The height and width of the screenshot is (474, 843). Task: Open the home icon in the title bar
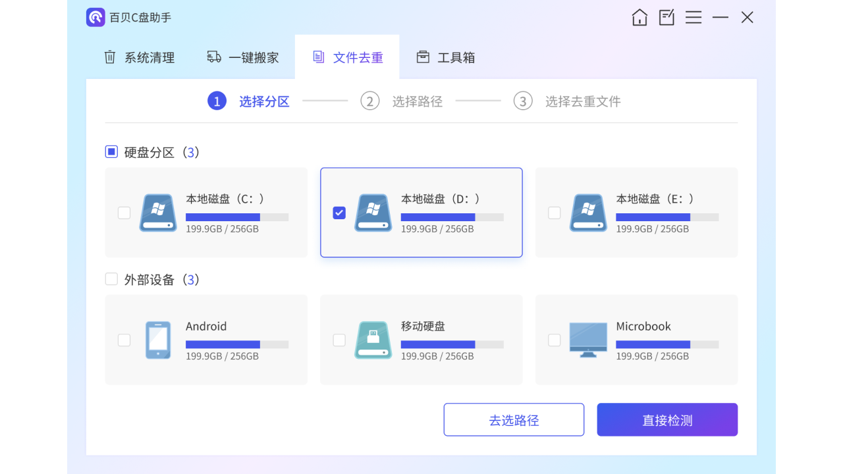[x=639, y=17]
